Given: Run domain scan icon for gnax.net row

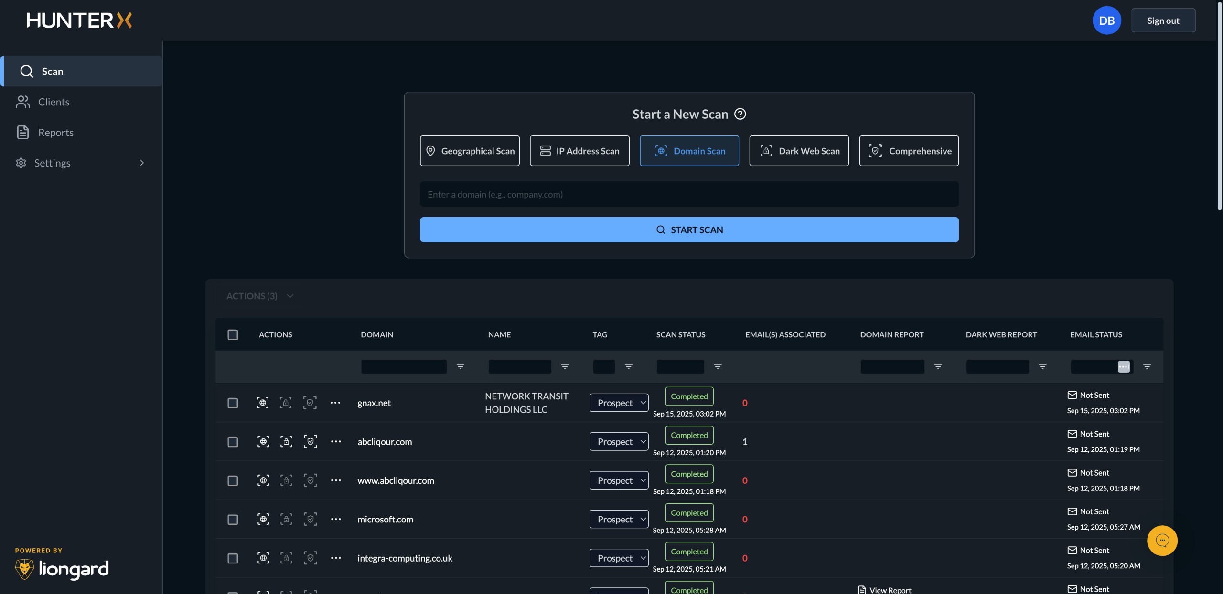Looking at the screenshot, I should pos(263,403).
